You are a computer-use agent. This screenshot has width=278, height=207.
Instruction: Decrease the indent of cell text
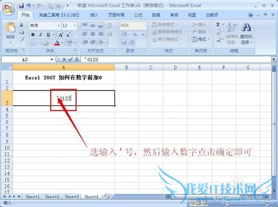click(x=85, y=43)
